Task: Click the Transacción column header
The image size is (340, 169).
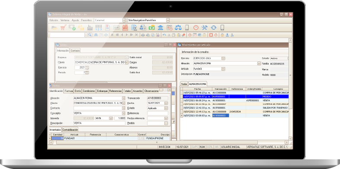Action: coord(221,89)
